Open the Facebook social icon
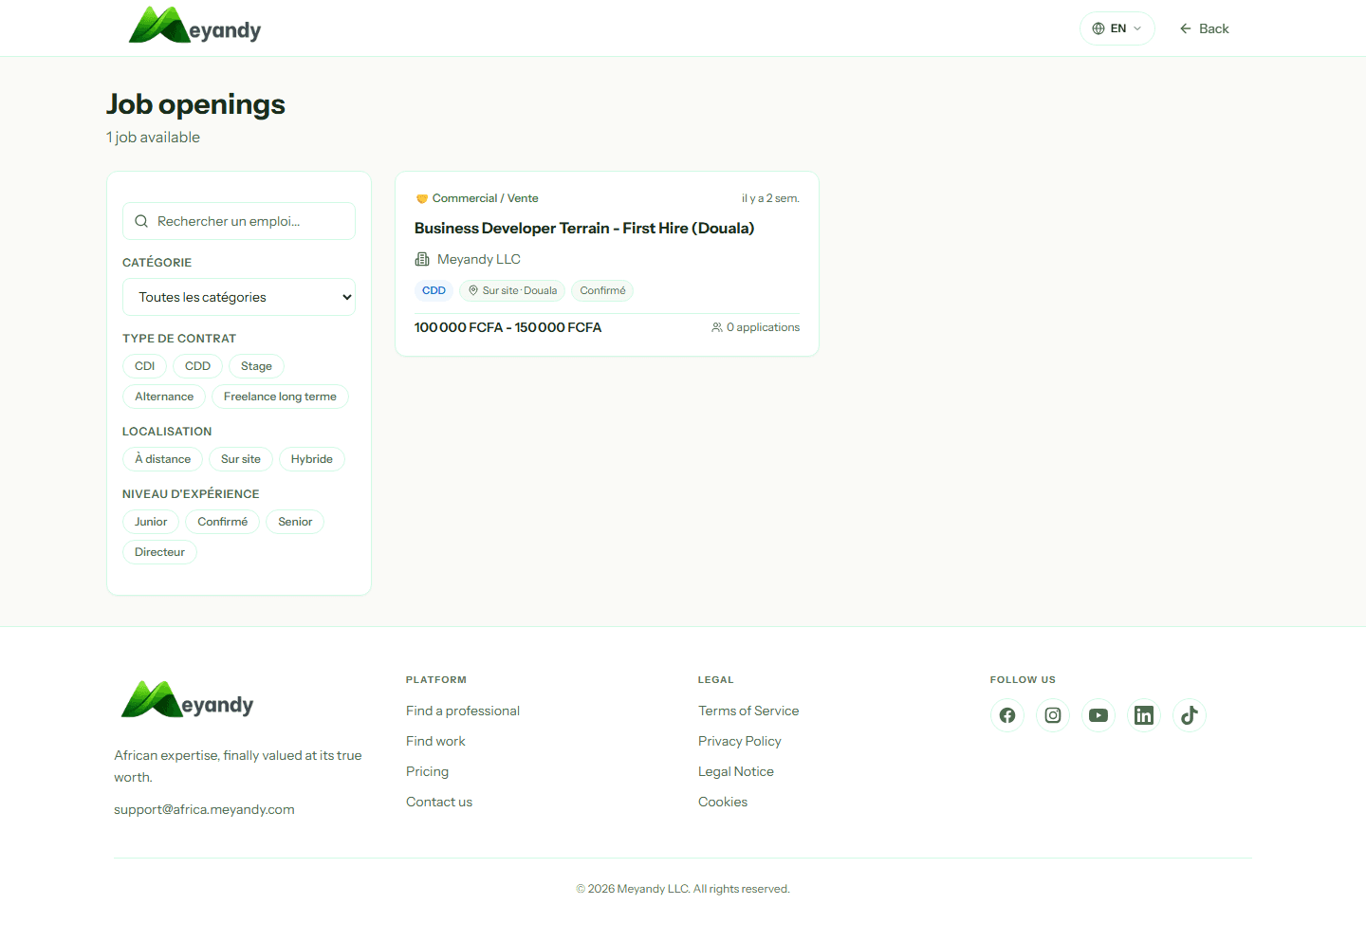 (1006, 715)
